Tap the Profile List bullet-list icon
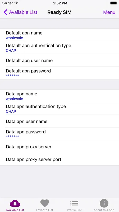119x212 pixels. [74, 203]
